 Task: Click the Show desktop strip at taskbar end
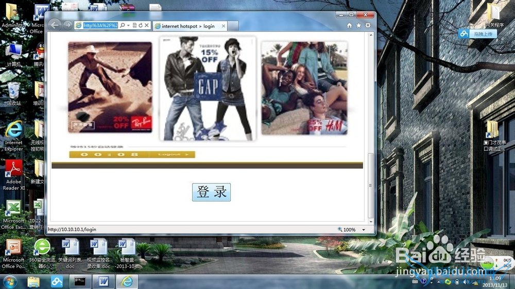(512, 282)
